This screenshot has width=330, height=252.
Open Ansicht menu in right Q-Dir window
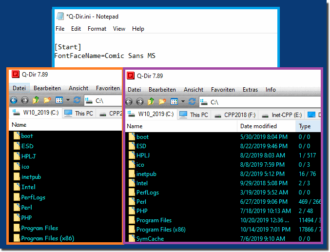click(x=194, y=90)
